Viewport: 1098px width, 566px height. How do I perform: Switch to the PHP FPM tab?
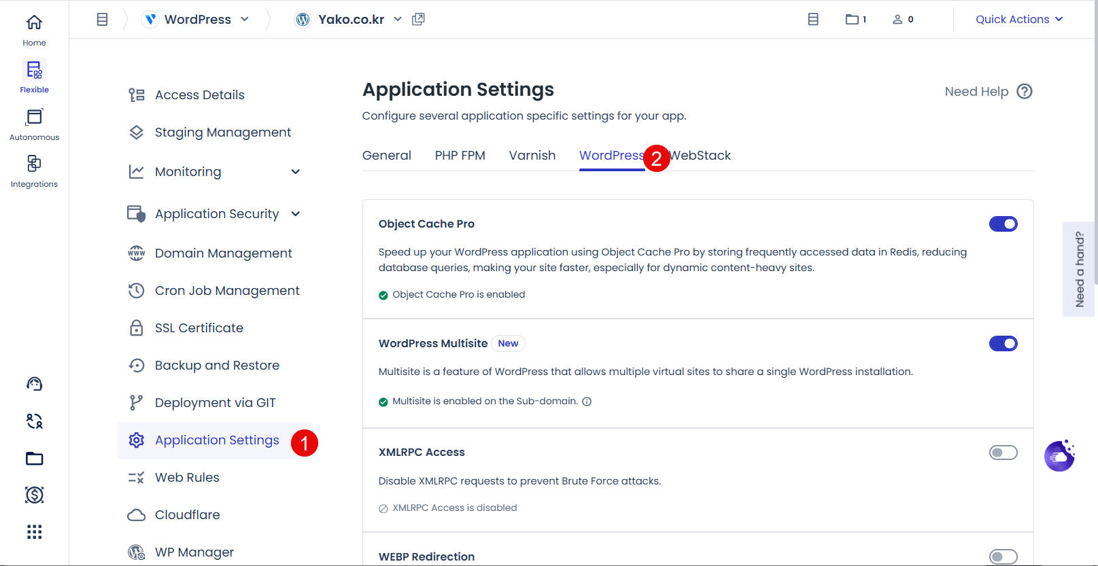pyautogui.click(x=460, y=156)
